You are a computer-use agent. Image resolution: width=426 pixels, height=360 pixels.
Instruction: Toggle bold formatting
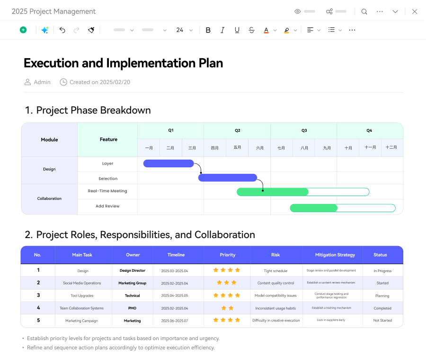pos(208,30)
